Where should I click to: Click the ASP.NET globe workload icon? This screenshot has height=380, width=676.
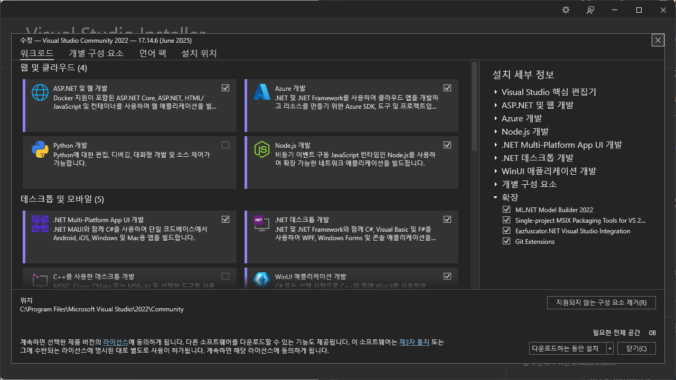pos(40,92)
